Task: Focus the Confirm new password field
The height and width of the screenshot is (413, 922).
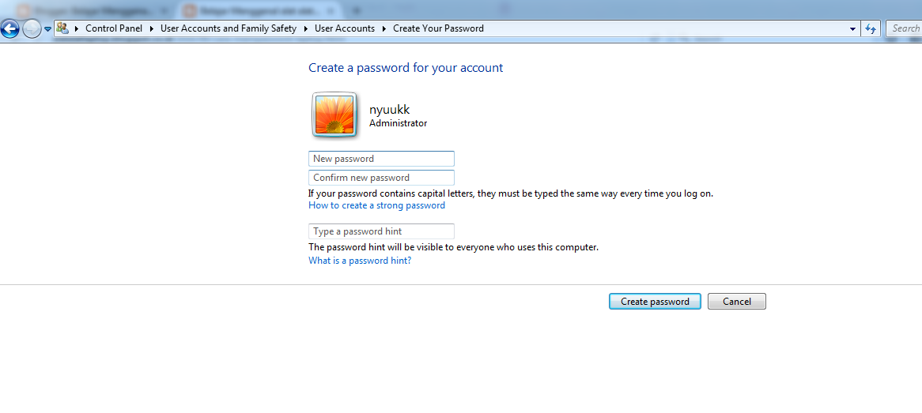Action: (381, 178)
